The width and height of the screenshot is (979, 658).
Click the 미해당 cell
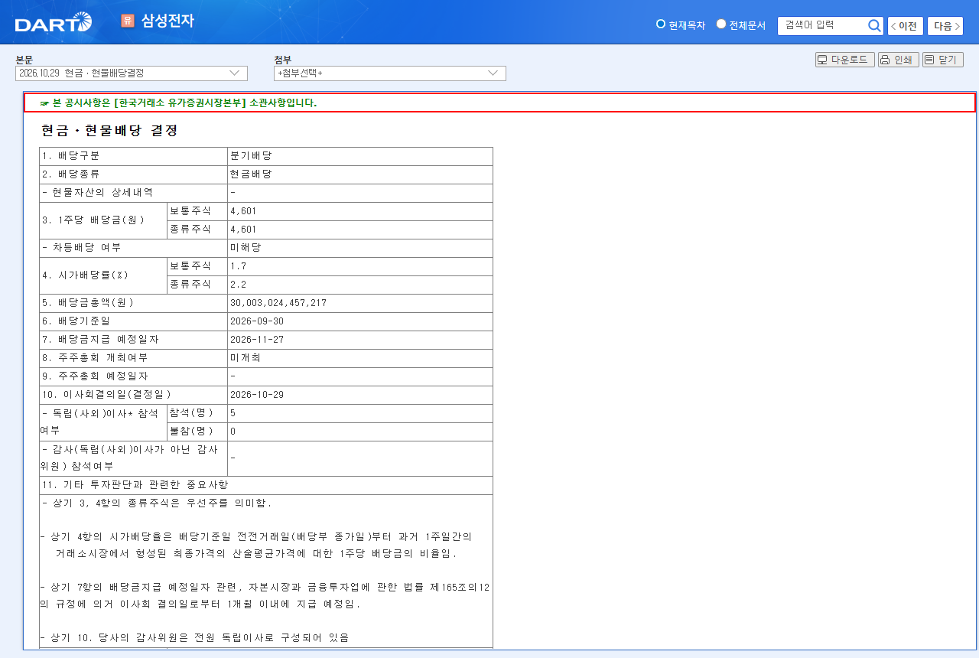(x=360, y=248)
